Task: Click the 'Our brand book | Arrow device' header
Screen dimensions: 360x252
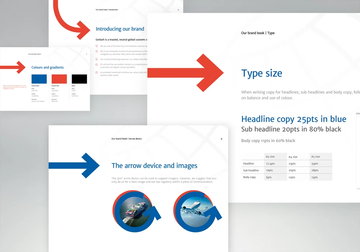Action: point(126,139)
